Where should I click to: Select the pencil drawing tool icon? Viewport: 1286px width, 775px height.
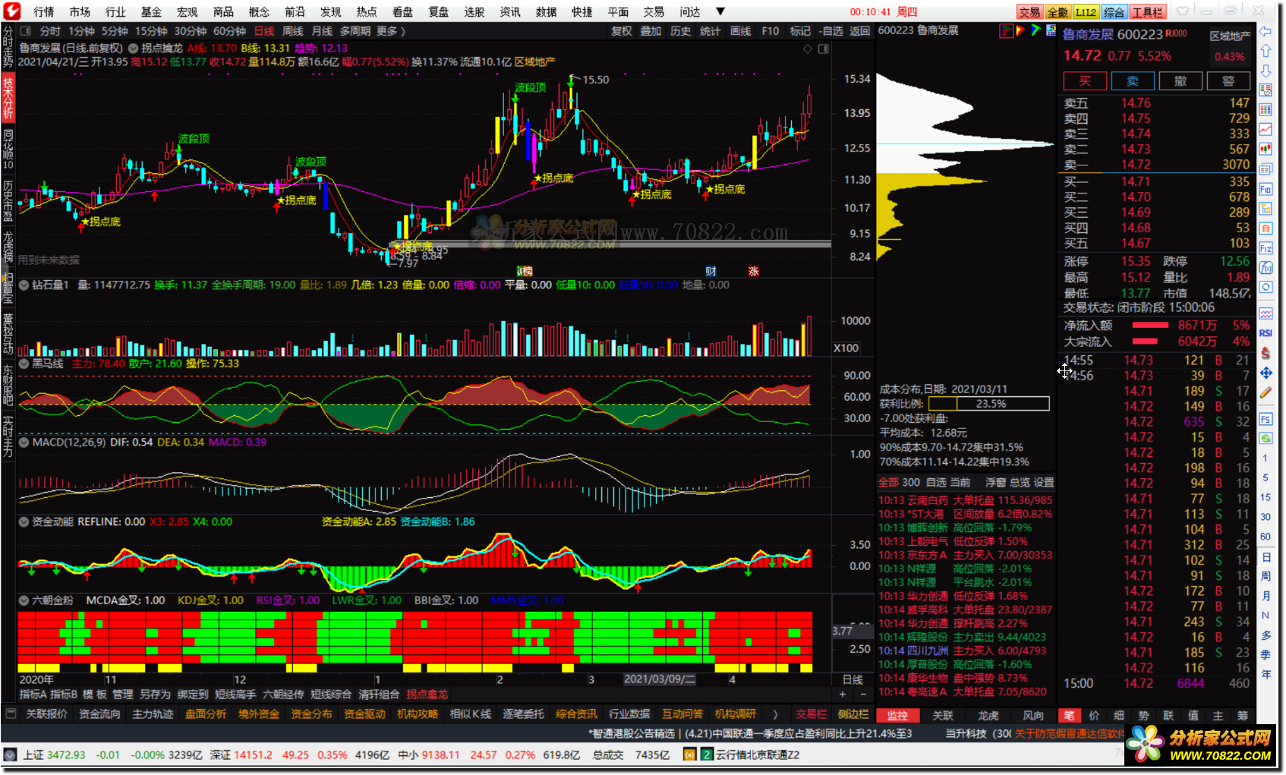click(1266, 392)
